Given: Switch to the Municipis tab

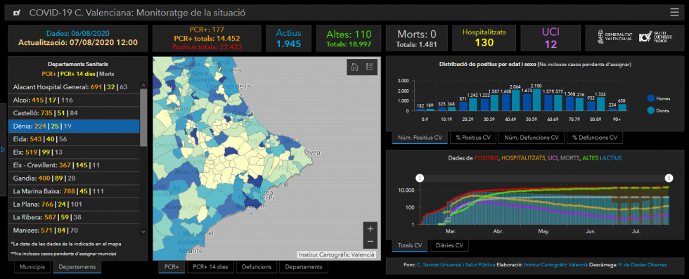Looking at the screenshot, I should coord(32,266).
